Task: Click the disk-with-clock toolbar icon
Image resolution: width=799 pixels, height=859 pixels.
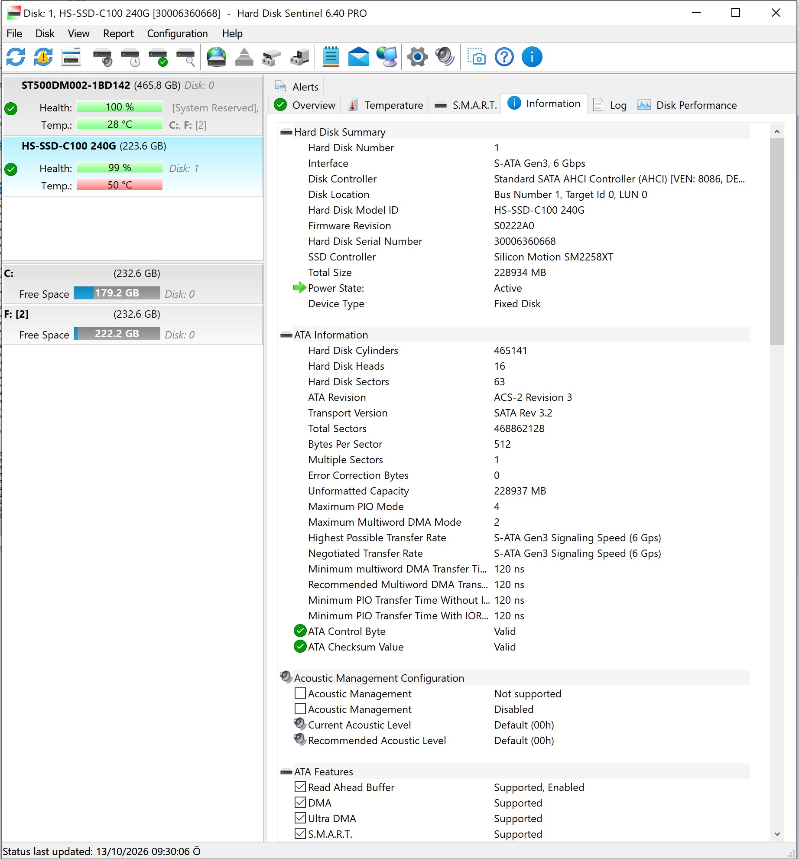Action: tap(130, 57)
